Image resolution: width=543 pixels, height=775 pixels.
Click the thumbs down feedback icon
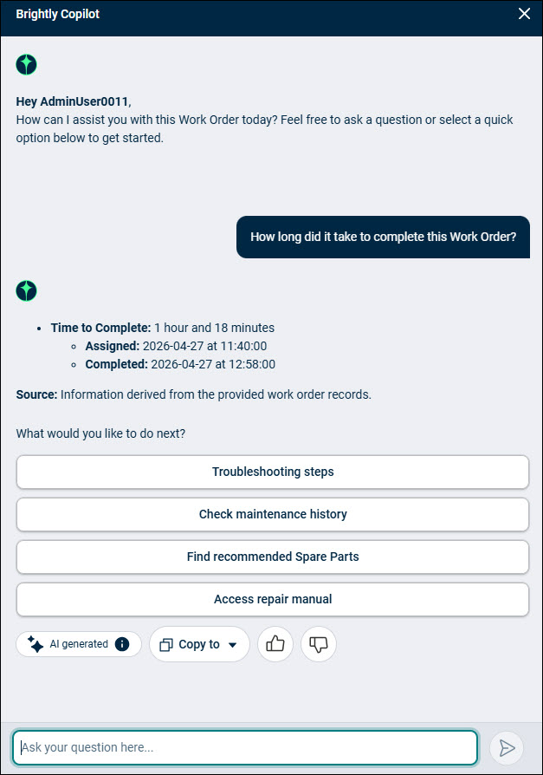319,644
